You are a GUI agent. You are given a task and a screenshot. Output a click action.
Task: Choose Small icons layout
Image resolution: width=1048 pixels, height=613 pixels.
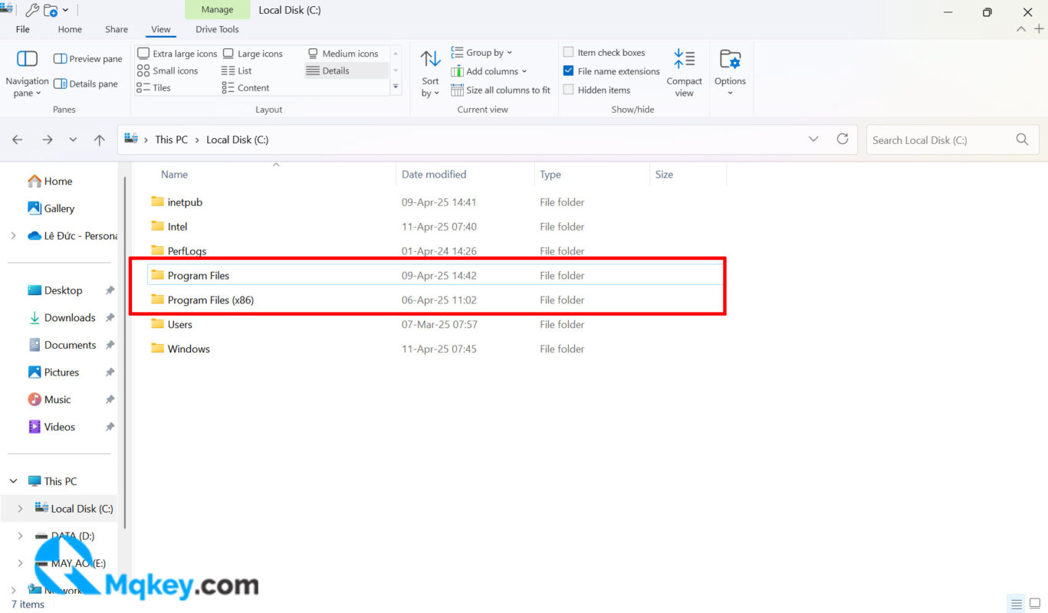pos(167,70)
